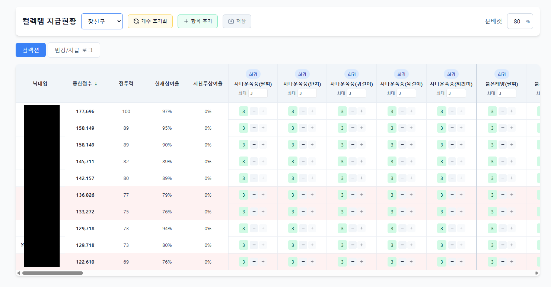Click plus for 사나운폭풍(팔찌) in 177,696 row

(x=263, y=111)
